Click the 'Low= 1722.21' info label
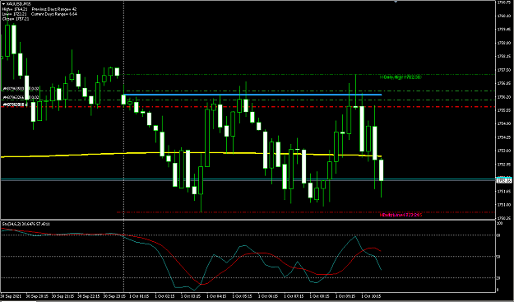The image size is (514, 302). click(15, 14)
